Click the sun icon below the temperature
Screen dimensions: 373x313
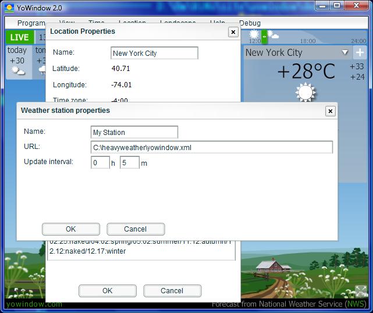click(x=305, y=92)
